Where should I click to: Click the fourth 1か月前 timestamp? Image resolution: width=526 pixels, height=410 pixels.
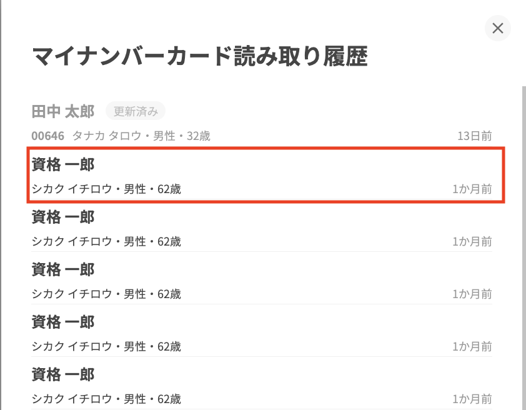click(472, 346)
